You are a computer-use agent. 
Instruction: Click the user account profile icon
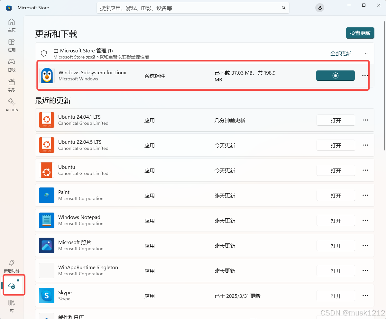pyautogui.click(x=319, y=8)
